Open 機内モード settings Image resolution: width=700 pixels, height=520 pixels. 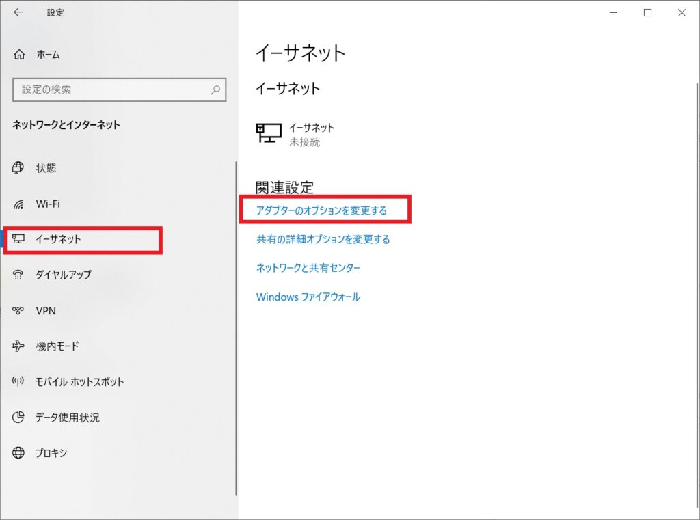tap(57, 346)
